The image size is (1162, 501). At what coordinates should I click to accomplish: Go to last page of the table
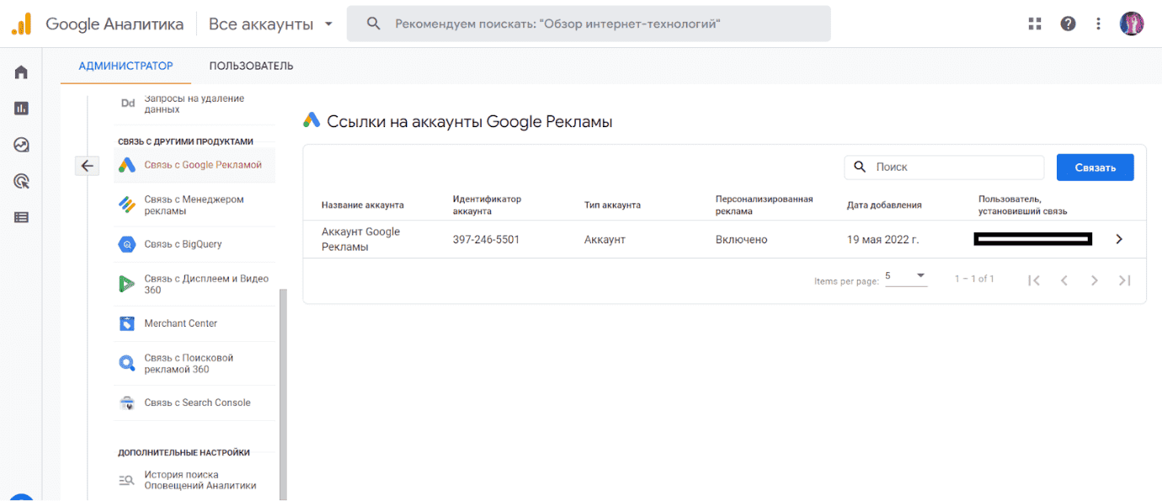(1125, 280)
